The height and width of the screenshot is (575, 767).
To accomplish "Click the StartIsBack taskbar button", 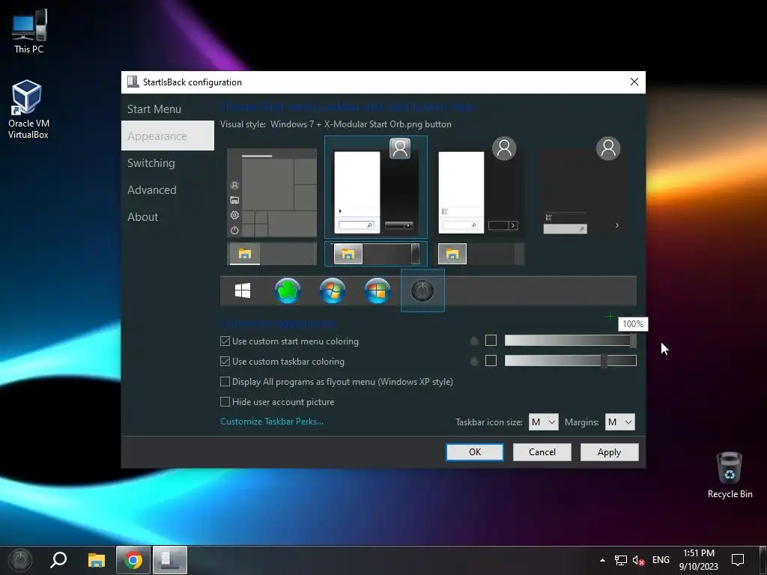I will click(x=170, y=560).
